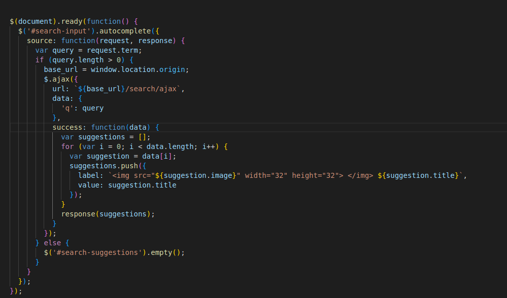Click the word 'document' on the first line
This screenshot has height=298, width=507.
click(35, 22)
